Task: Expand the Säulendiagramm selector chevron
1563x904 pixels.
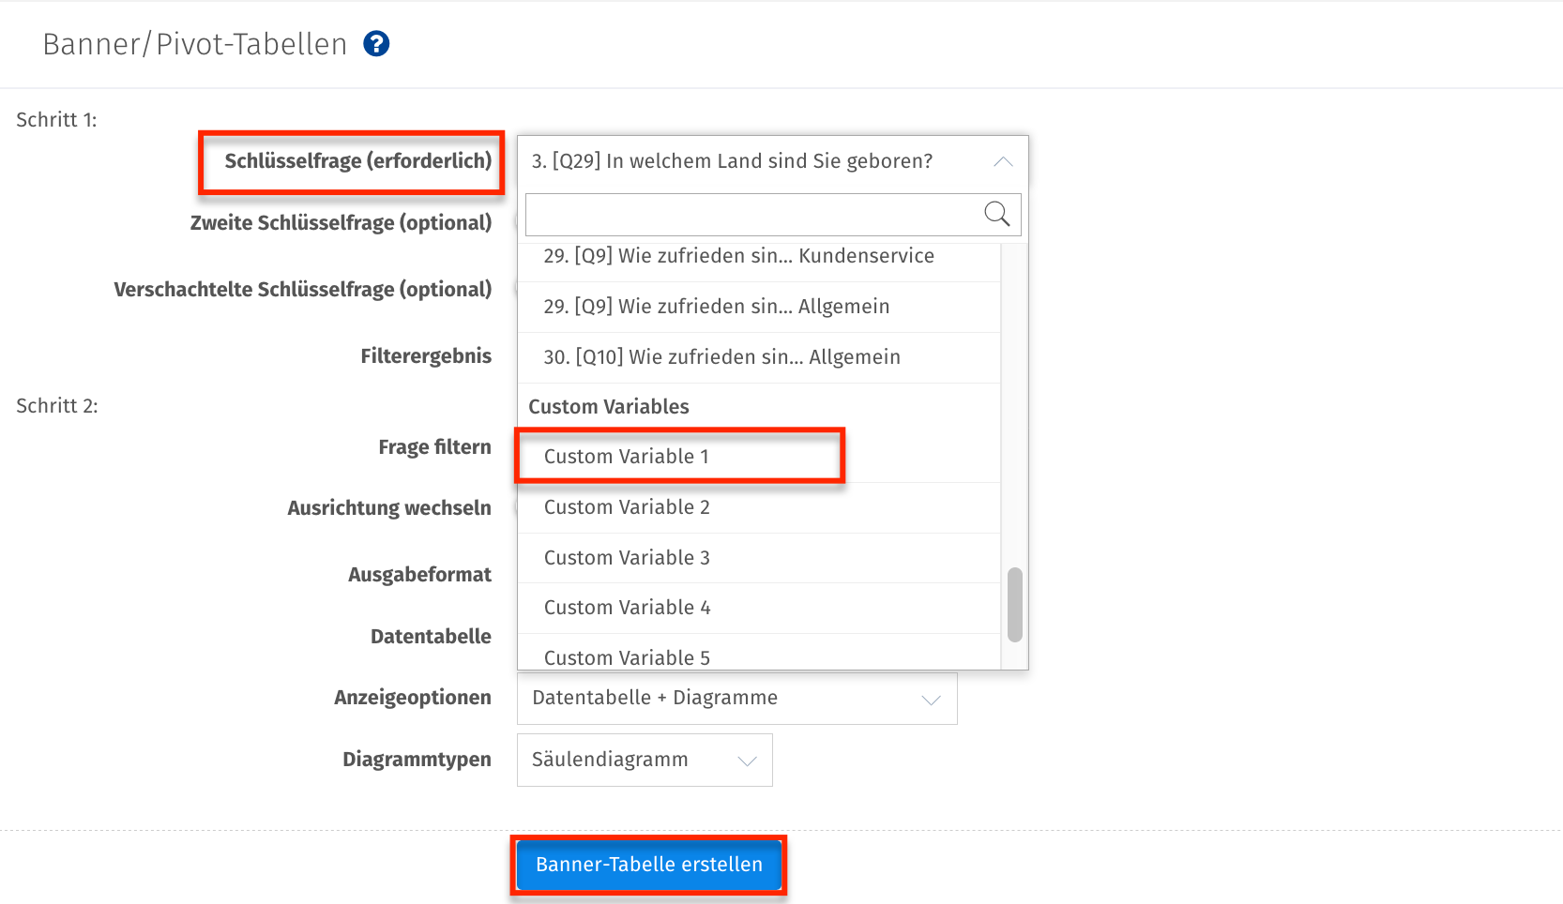Action: (746, 760)
